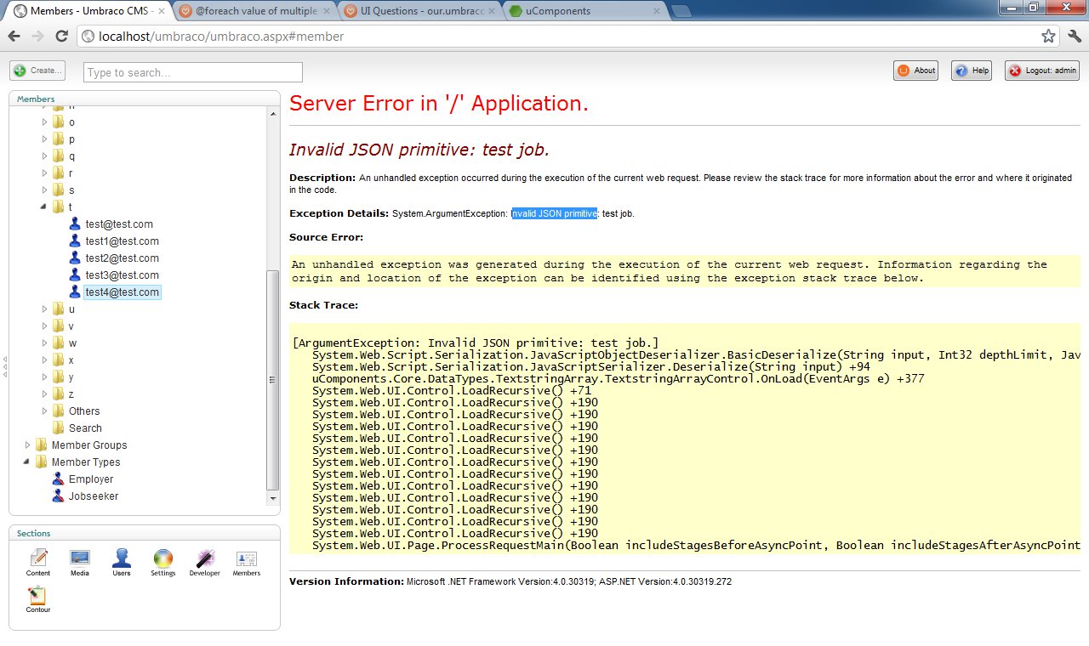This screenshot has width=1089, height=646.
Task: Bookmark this page with the star icon
Action: (x=1049, y=37)
